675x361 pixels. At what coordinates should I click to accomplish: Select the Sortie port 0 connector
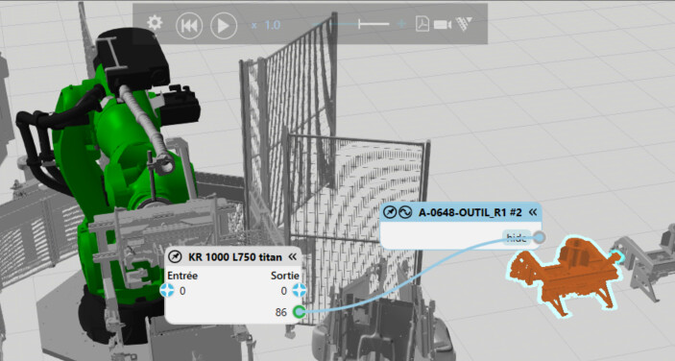300,291
